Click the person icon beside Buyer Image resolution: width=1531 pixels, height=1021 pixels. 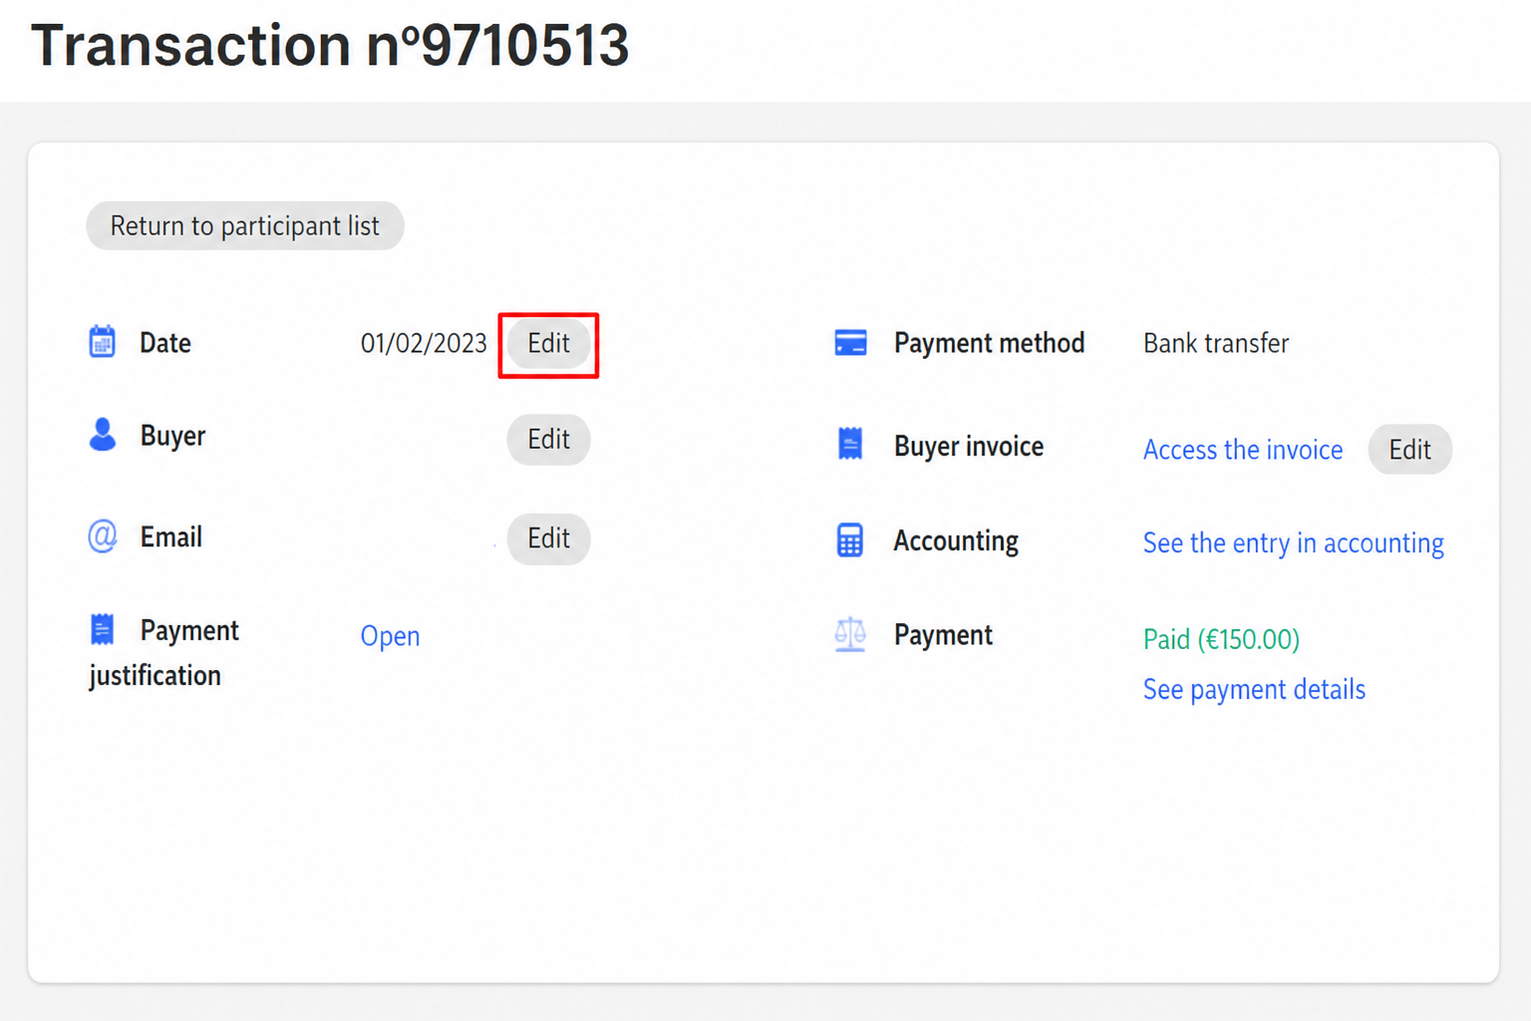(x=102, y=435)
